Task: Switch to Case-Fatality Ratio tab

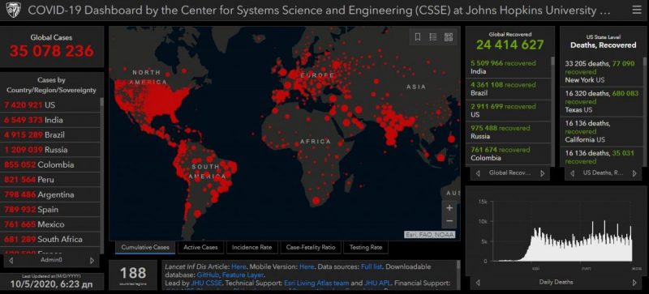Action: click(x=310, y=247)
